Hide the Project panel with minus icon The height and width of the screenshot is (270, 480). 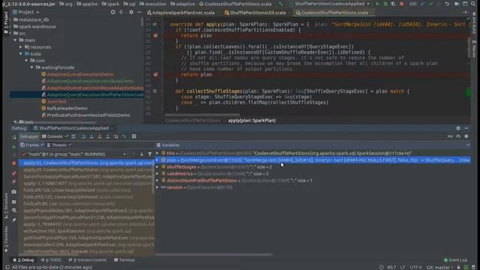[x=139, y=12]
